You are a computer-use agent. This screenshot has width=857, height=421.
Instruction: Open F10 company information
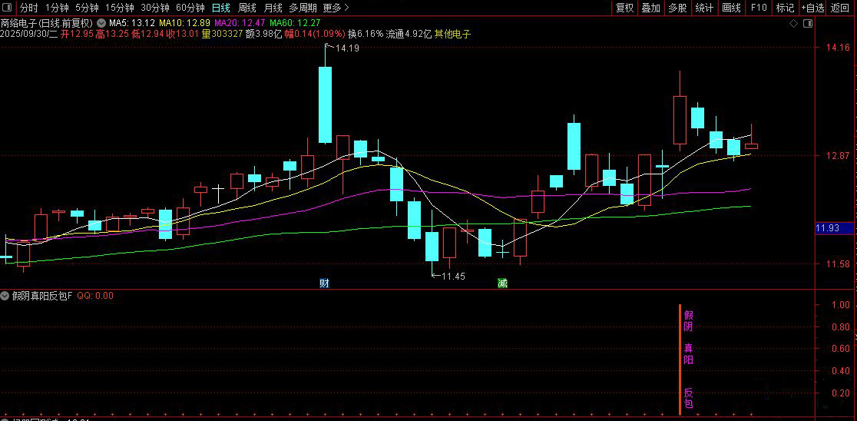[758, 8]
